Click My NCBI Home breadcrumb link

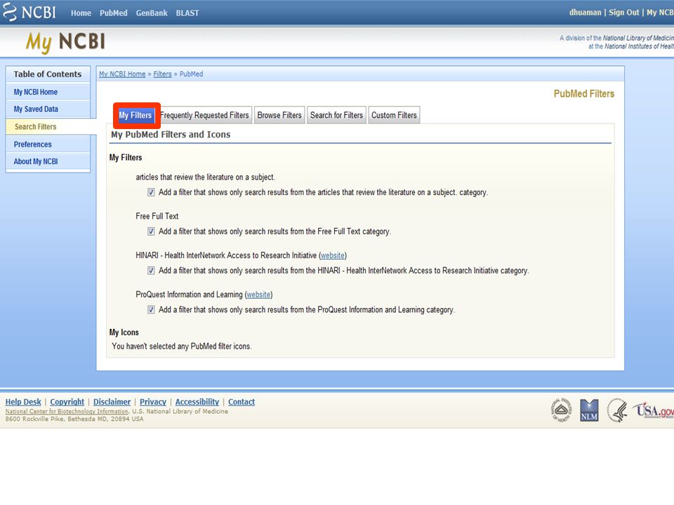pyautogui.click(x=122, y=74)
